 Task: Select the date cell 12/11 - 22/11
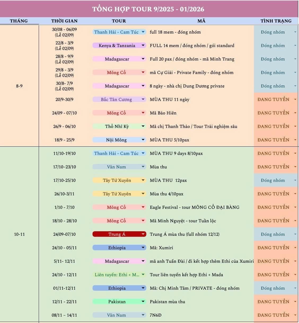pos(64,302)
